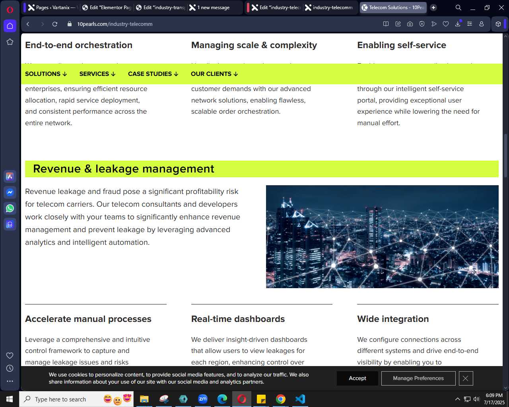Open a new tab with plus button
The width and height of the screenshot is (509, 407).
click(x=433, y=8)
